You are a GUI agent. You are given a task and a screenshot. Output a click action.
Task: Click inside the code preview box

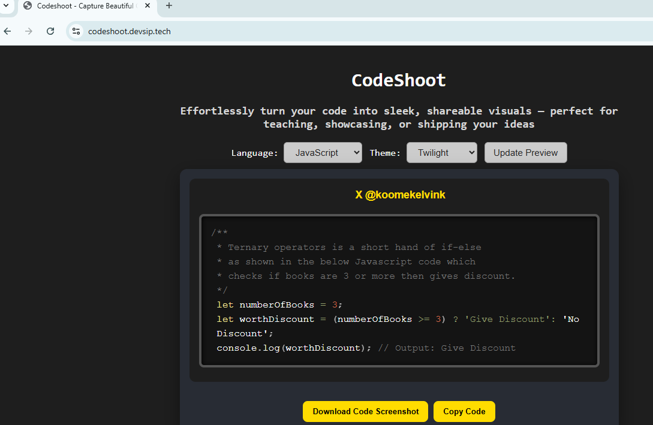[x=399, y=291]
